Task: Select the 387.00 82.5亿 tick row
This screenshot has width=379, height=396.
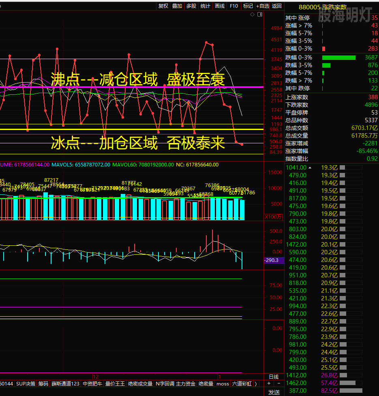Action: (332, 391)
